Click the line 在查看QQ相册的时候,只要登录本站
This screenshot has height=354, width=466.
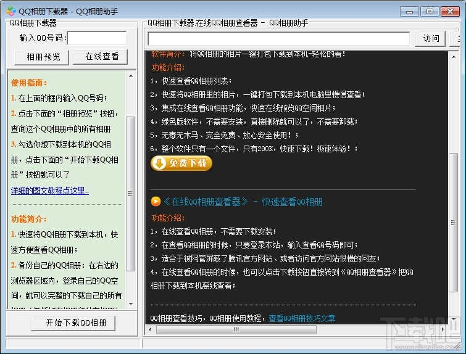[x=254, y=245]
